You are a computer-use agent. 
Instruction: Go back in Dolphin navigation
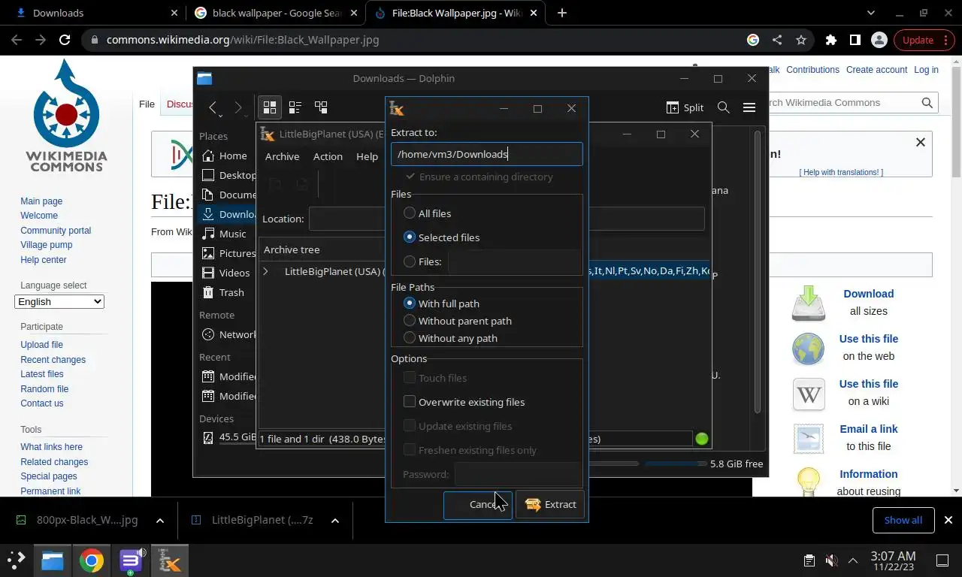tap(213, 107)
